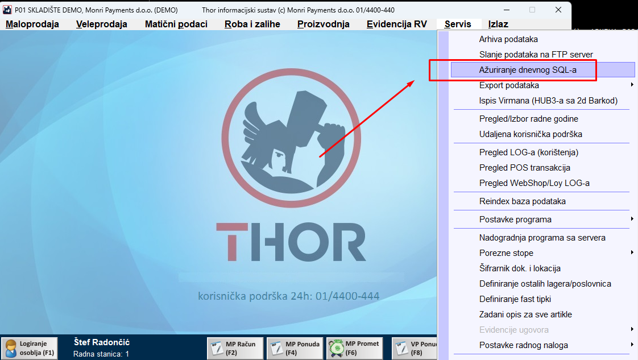Open MP Promet (F6) button

click(354, 348)
